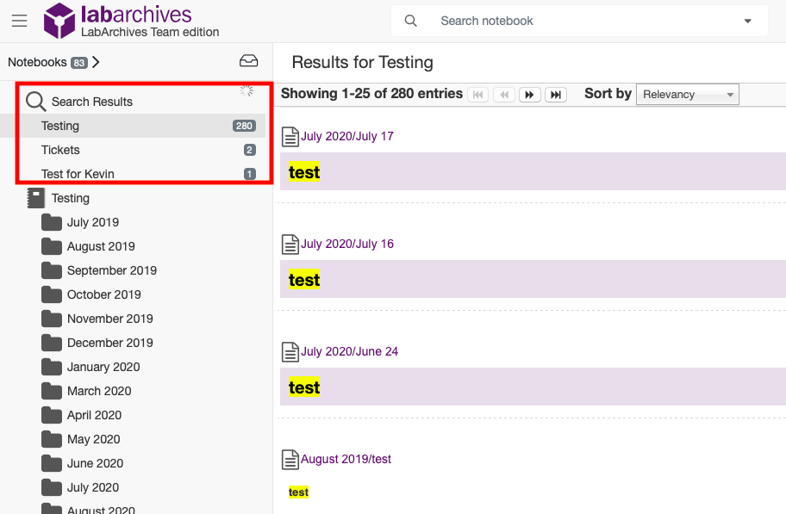Open the May 2020 folder icon
Image resolution: width=786 pixels, height=514 pixels.
coord(52,439)
